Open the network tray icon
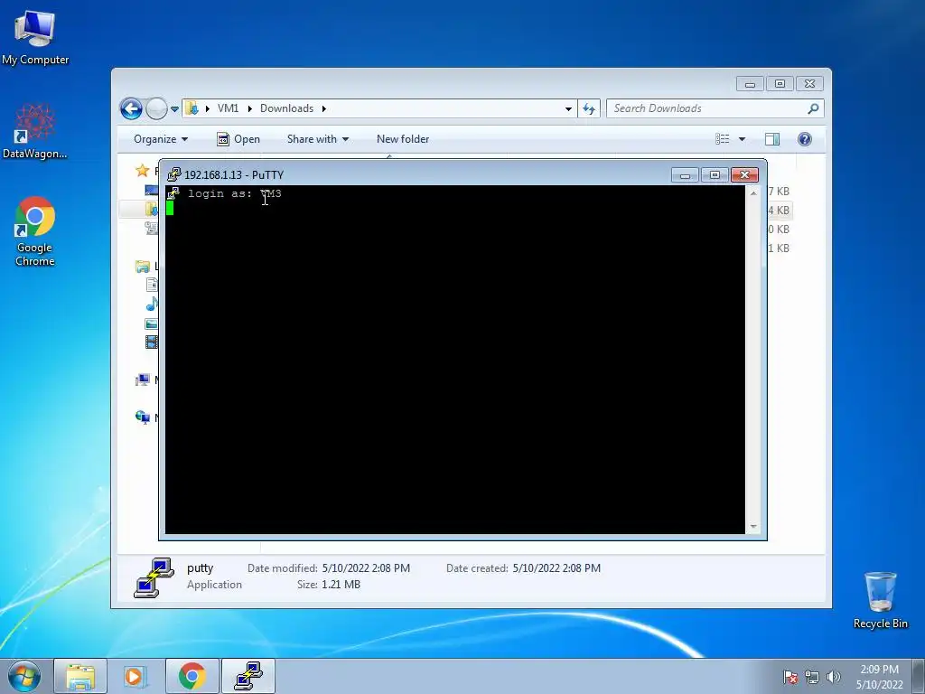Screen dimensions: 925x694 [x=812, y=677]
